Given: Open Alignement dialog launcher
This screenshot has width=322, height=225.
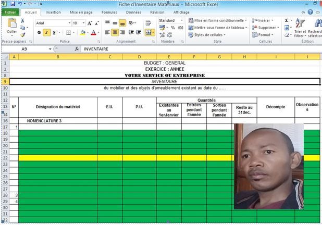Looking at the screenshot, I should coord(153,42).
